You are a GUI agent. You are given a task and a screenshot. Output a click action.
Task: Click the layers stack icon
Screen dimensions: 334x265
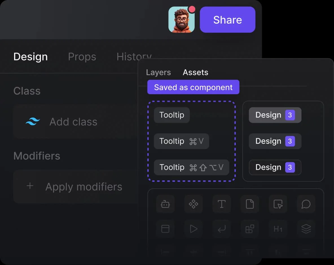(306, 229)
